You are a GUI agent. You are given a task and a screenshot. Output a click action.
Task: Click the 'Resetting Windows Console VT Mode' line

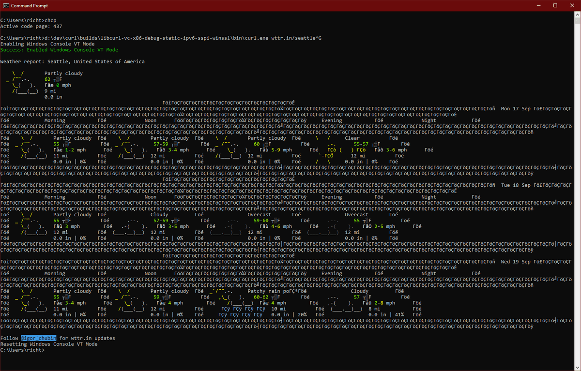coord(49,344)
